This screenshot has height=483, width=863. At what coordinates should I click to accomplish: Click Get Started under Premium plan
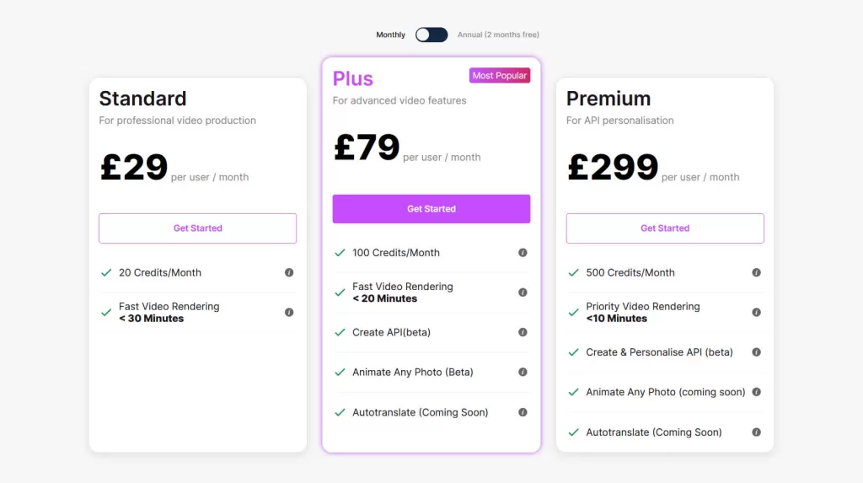pos(665,228)
